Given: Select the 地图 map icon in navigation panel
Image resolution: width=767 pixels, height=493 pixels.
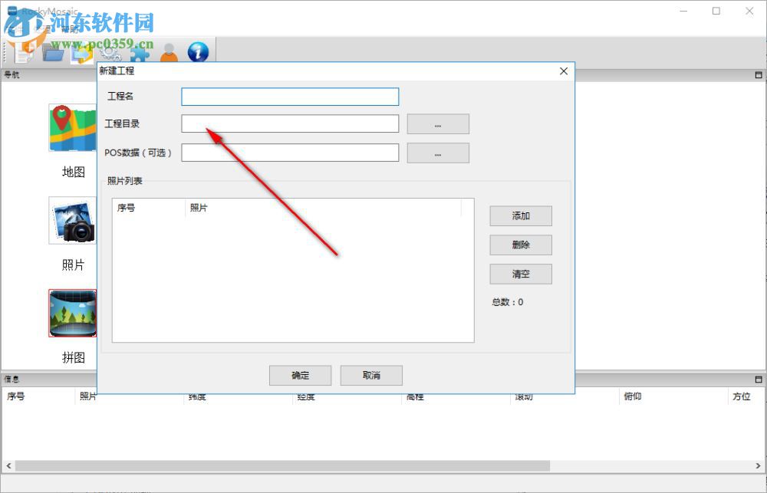Looking at the screenshot, I should (72, 128).
